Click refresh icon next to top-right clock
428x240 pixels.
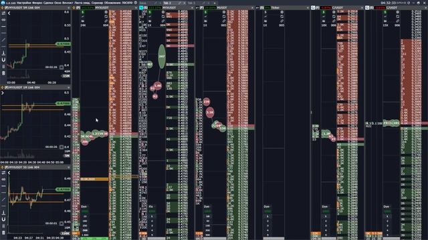(409, 3)
